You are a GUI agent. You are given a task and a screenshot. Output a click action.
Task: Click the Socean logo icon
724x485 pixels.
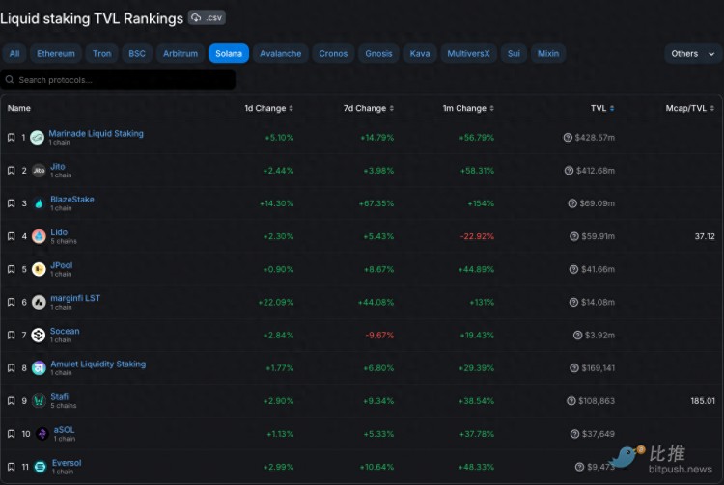(x=39, y=336)
